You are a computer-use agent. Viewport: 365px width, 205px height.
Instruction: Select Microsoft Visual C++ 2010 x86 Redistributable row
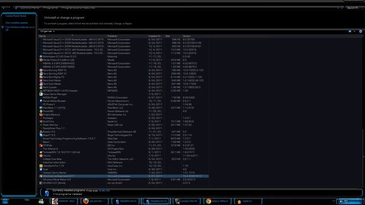pyautogui.click(x=124, y=53)
